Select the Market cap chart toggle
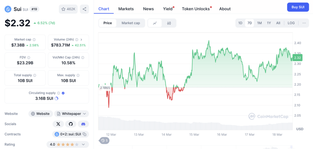 [x=131, y=23]
